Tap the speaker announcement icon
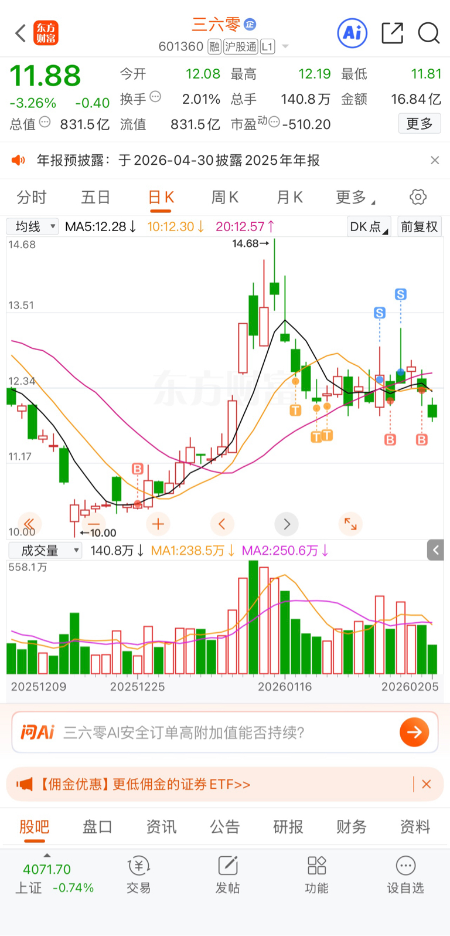450x936 pixels. point(18,160)
